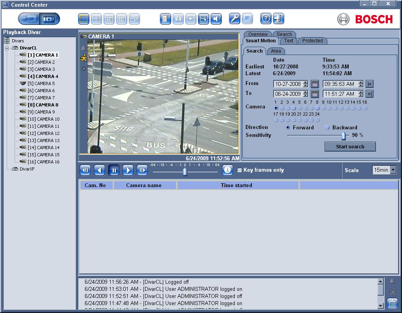Select [1] CAMERA 1 in tree
This screenshot has height=313, width=402.
tap(43, 55)
